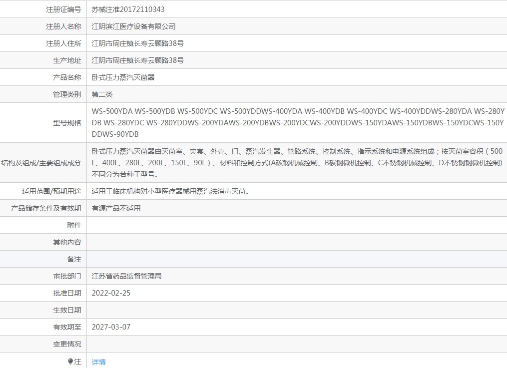Click approval department 江苏省药品监督管理局
Image resolution: width=507 pixels, height=368 pixels.
tap(126, 276)
